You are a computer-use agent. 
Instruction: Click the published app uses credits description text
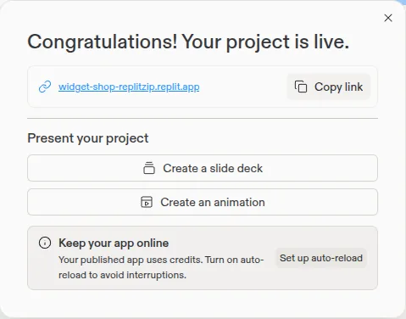161,267
